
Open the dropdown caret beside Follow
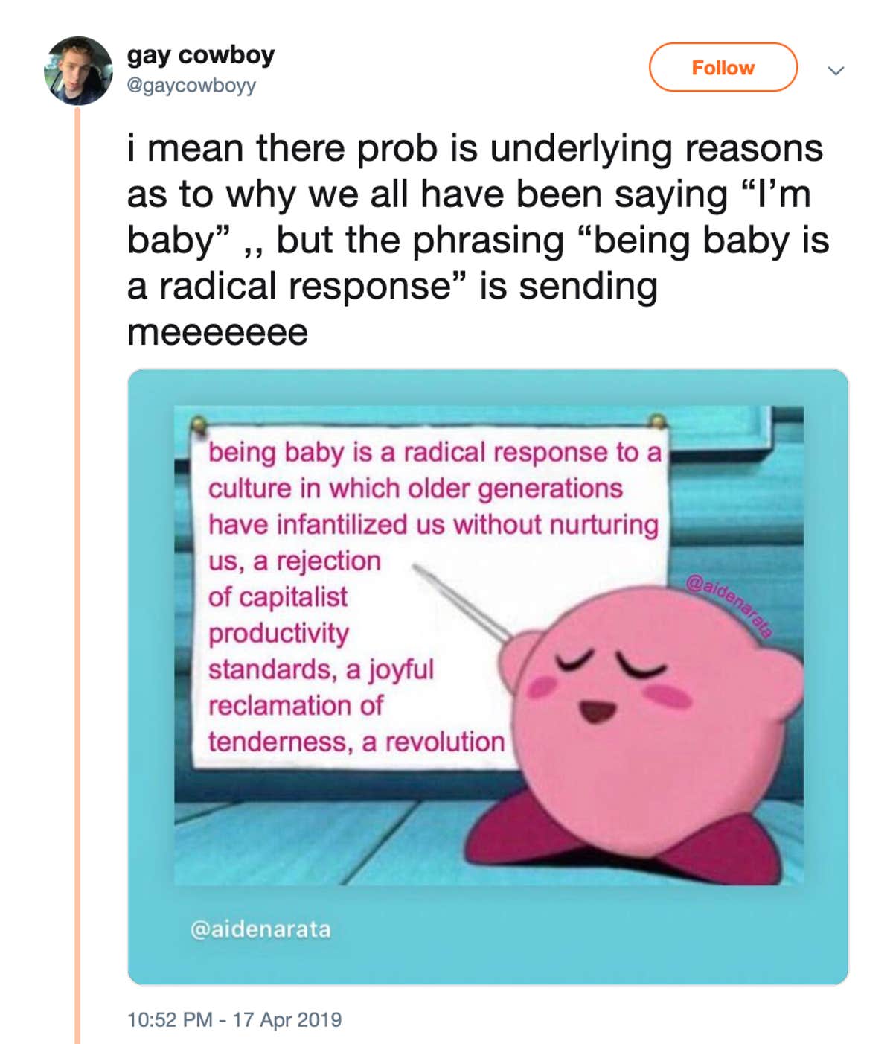pos(838,71)
